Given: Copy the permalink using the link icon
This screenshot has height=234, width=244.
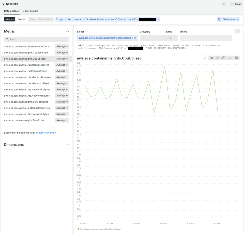Looking at the screenshot, I should 224,4.
